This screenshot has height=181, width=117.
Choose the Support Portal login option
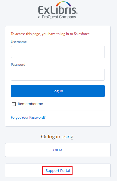[58, 170]
